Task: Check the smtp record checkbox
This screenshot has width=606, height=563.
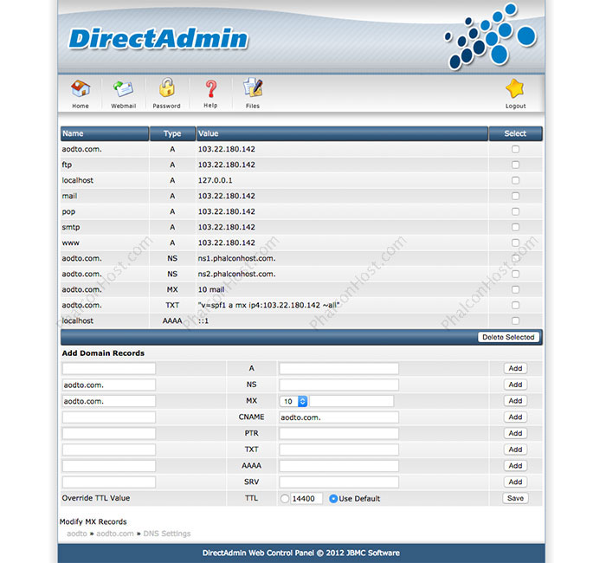Action: point(515,227)
